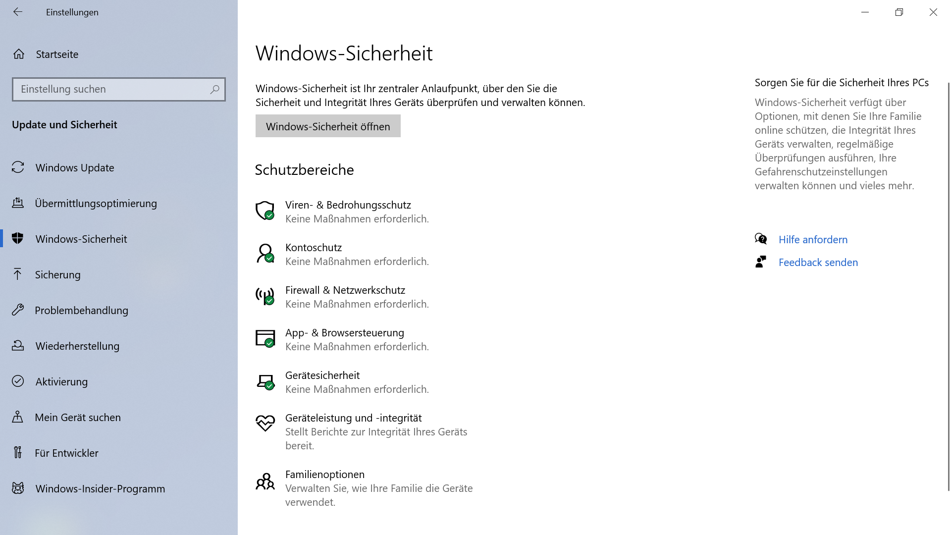The width and height of the screenshot is (951, 535).
Task: Click the Firewall & Netzwerkschutz antenna icon
Action: 265,296
